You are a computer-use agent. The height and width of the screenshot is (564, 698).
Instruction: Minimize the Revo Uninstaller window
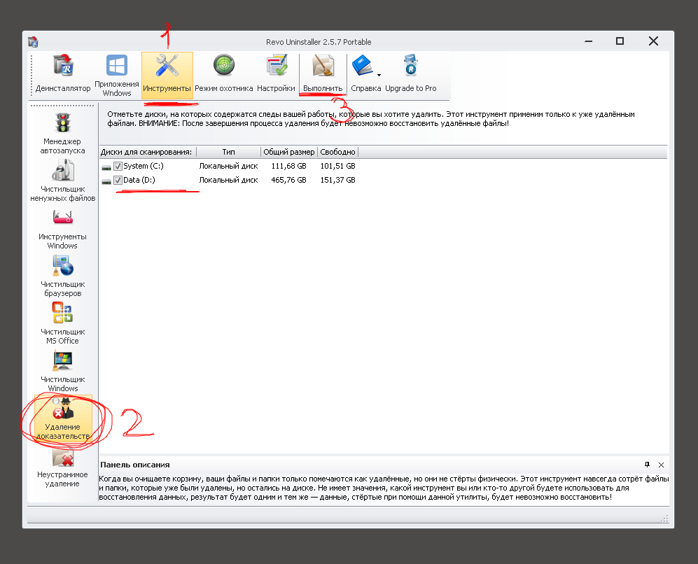point(589,41)
